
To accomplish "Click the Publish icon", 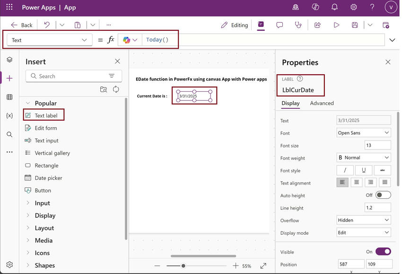I will point(385,25).
